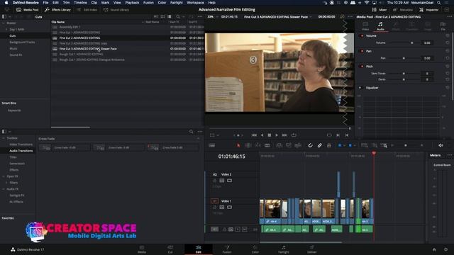
Task: Toggle timeline Snapping magnet icon
Action: click(x=311, y=145)
